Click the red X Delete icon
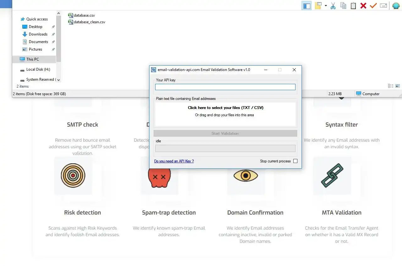Viewport: 402px width, 267px height. tap(363, 6)
